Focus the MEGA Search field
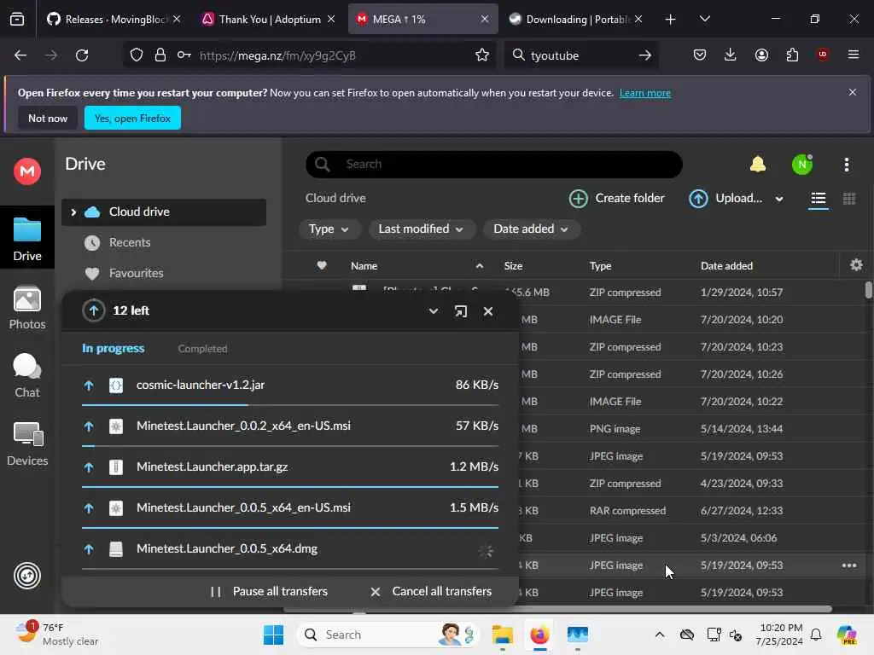 coord(494,165)
